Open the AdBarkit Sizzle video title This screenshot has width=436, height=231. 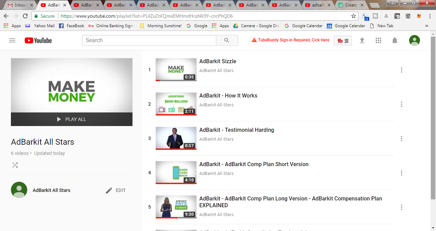click(x=218, y=61)
